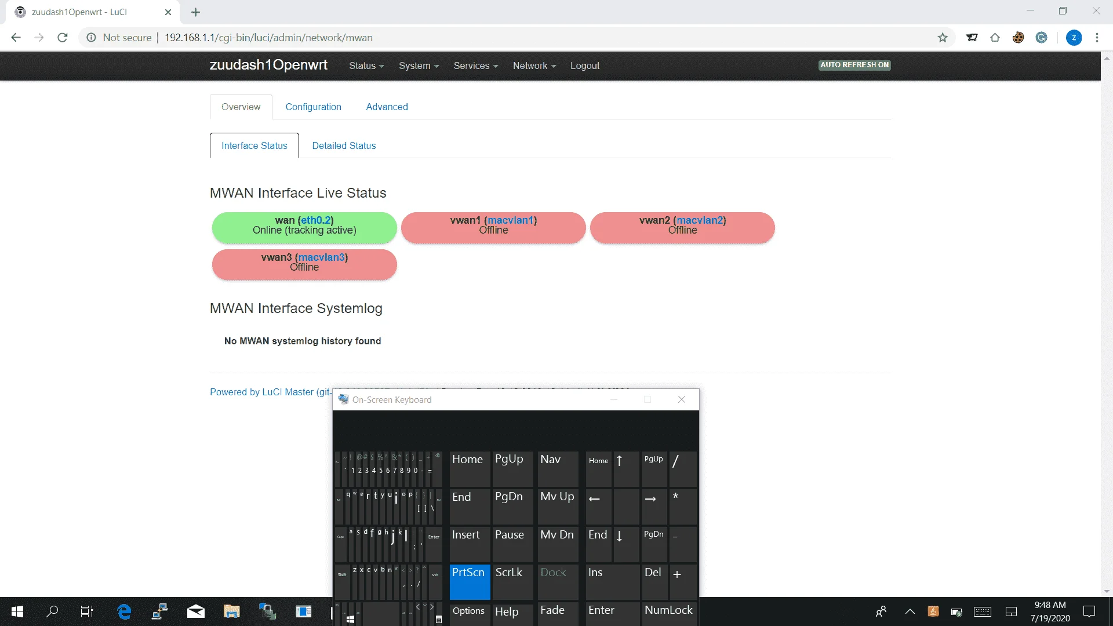Switch to the Overview tab
The height and width of the screenshot is (626, 1113).
[241, 107]
